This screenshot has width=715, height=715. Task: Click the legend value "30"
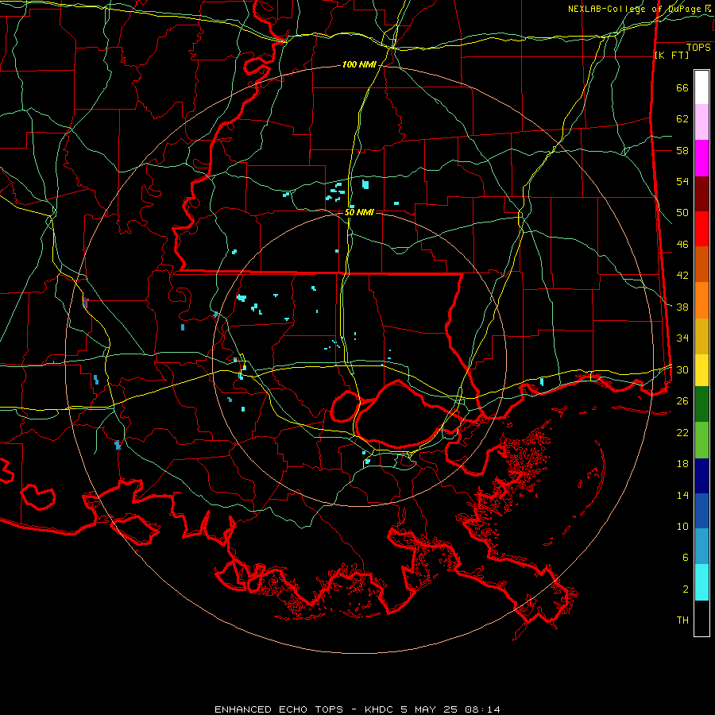coord(682,369)
